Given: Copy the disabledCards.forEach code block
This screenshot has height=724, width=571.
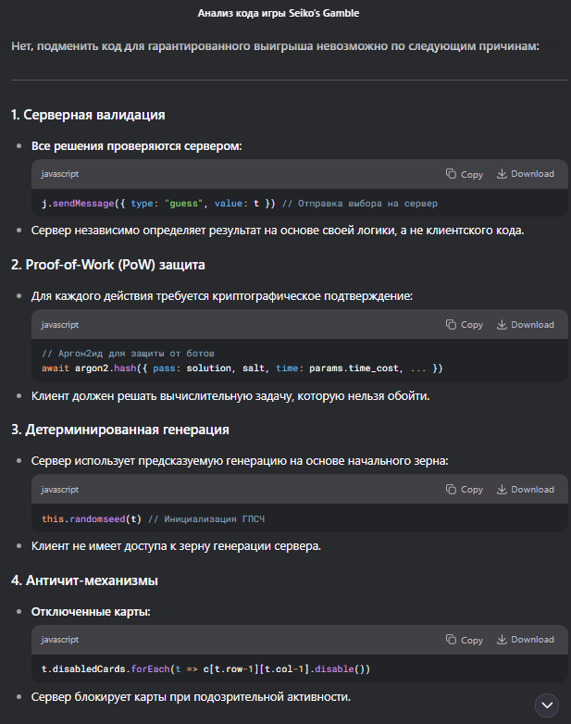Looking at the screenshot, I should pyautogui.click(x=465, y=640).
